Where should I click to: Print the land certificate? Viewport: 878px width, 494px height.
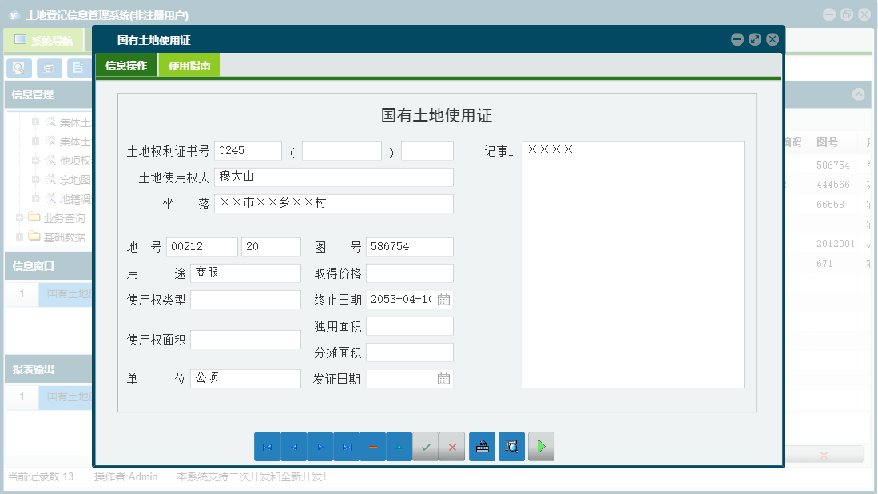tap(482, 446)
